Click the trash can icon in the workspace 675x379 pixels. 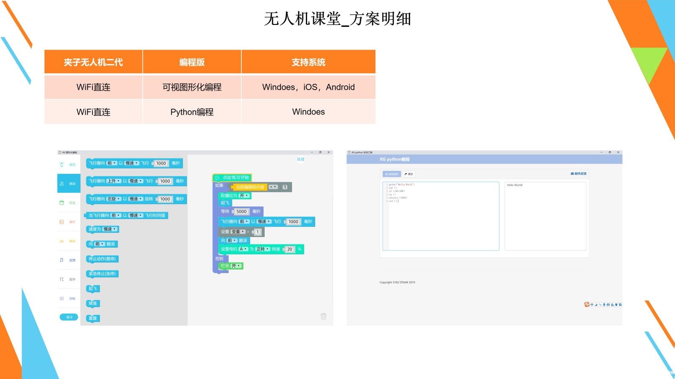(324, 316)
